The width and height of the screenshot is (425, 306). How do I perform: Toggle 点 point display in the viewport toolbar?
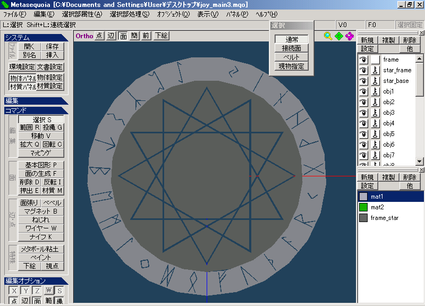tap(99, 36)
